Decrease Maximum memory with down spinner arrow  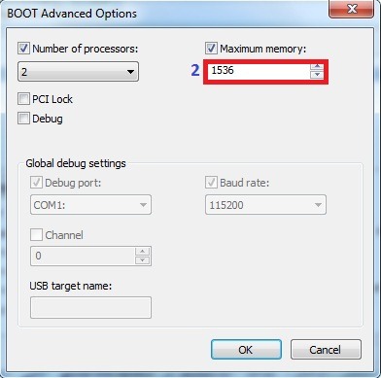(317, 75)
